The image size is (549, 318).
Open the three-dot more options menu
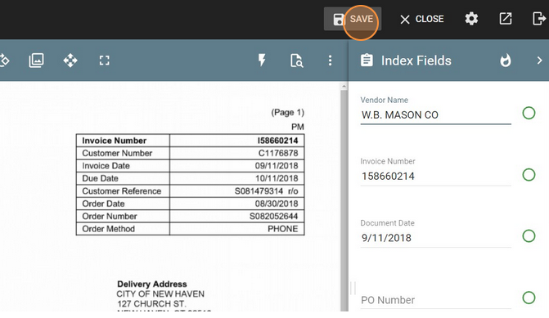[x=330, y=60]
